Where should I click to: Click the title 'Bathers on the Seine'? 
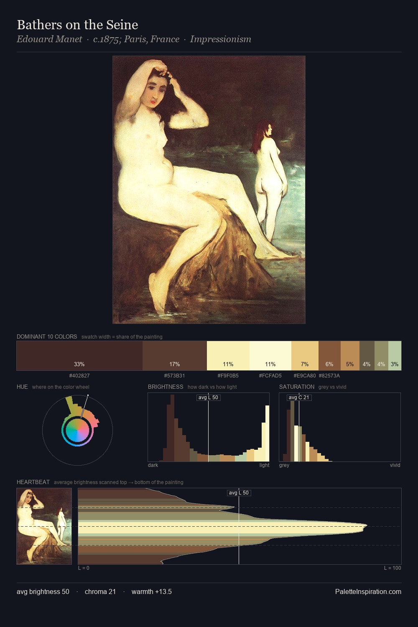(x=77, y=25)
